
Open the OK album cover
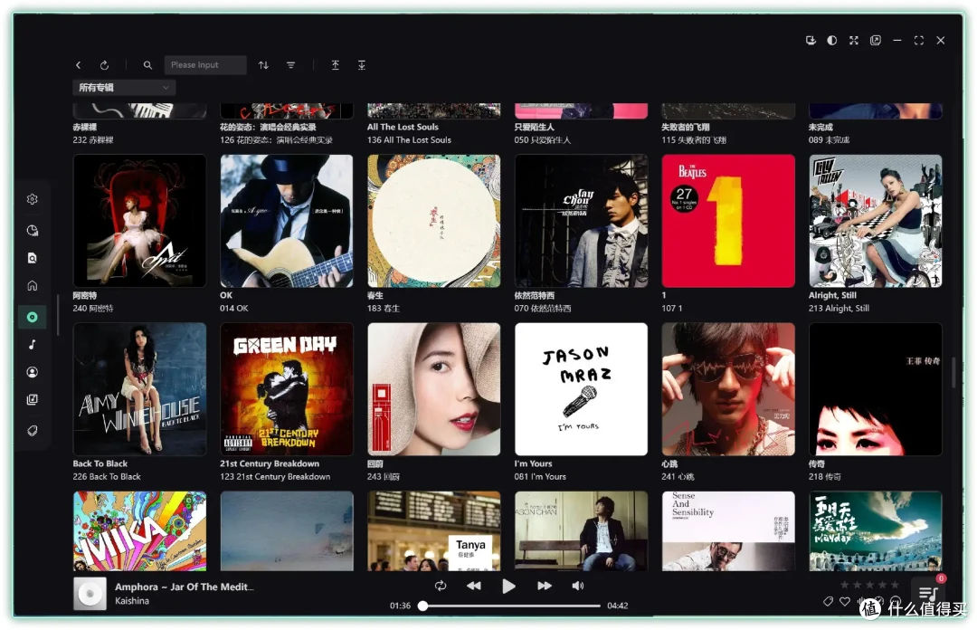click(x=287, y=221)
